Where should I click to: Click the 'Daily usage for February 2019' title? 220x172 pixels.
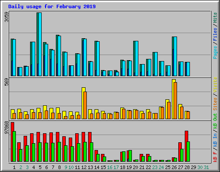52,6
